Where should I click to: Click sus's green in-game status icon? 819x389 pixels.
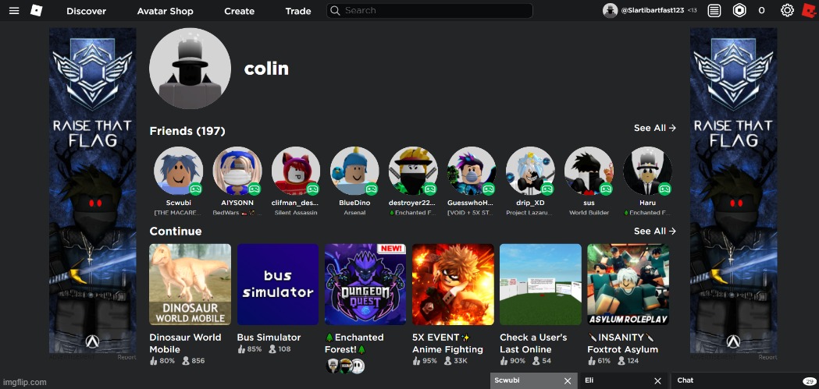click(x=606, y=189)
